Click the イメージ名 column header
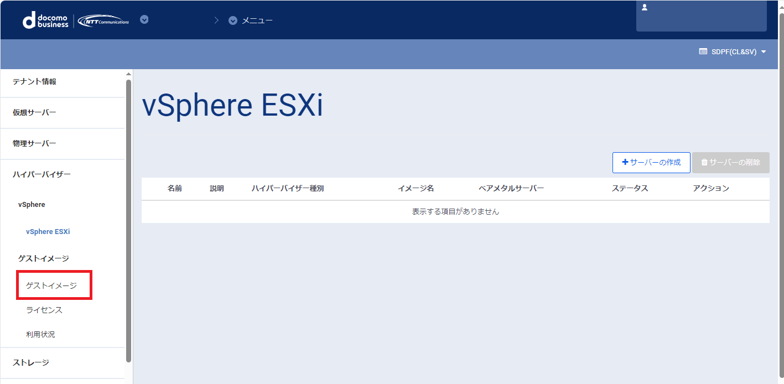 pyautogui.click(x=416, y=189)
